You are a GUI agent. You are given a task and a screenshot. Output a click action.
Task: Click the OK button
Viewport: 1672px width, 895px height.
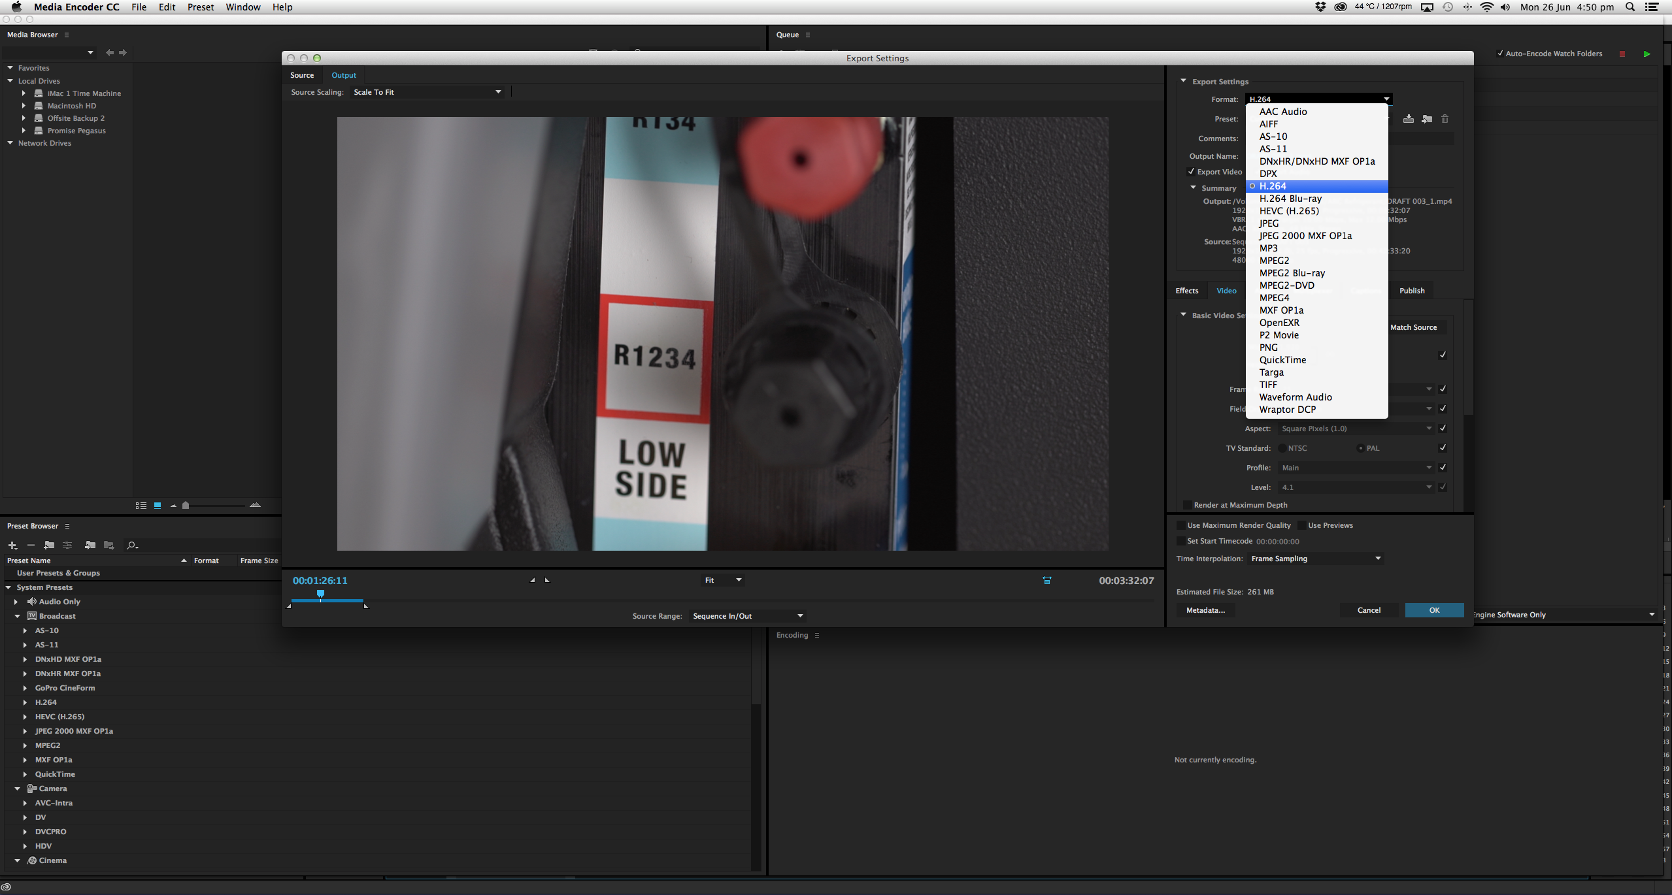click(x=1433, y=610)
